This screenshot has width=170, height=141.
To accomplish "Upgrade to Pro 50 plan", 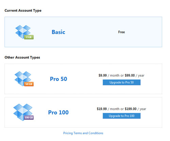I will [x=121, y=82].
